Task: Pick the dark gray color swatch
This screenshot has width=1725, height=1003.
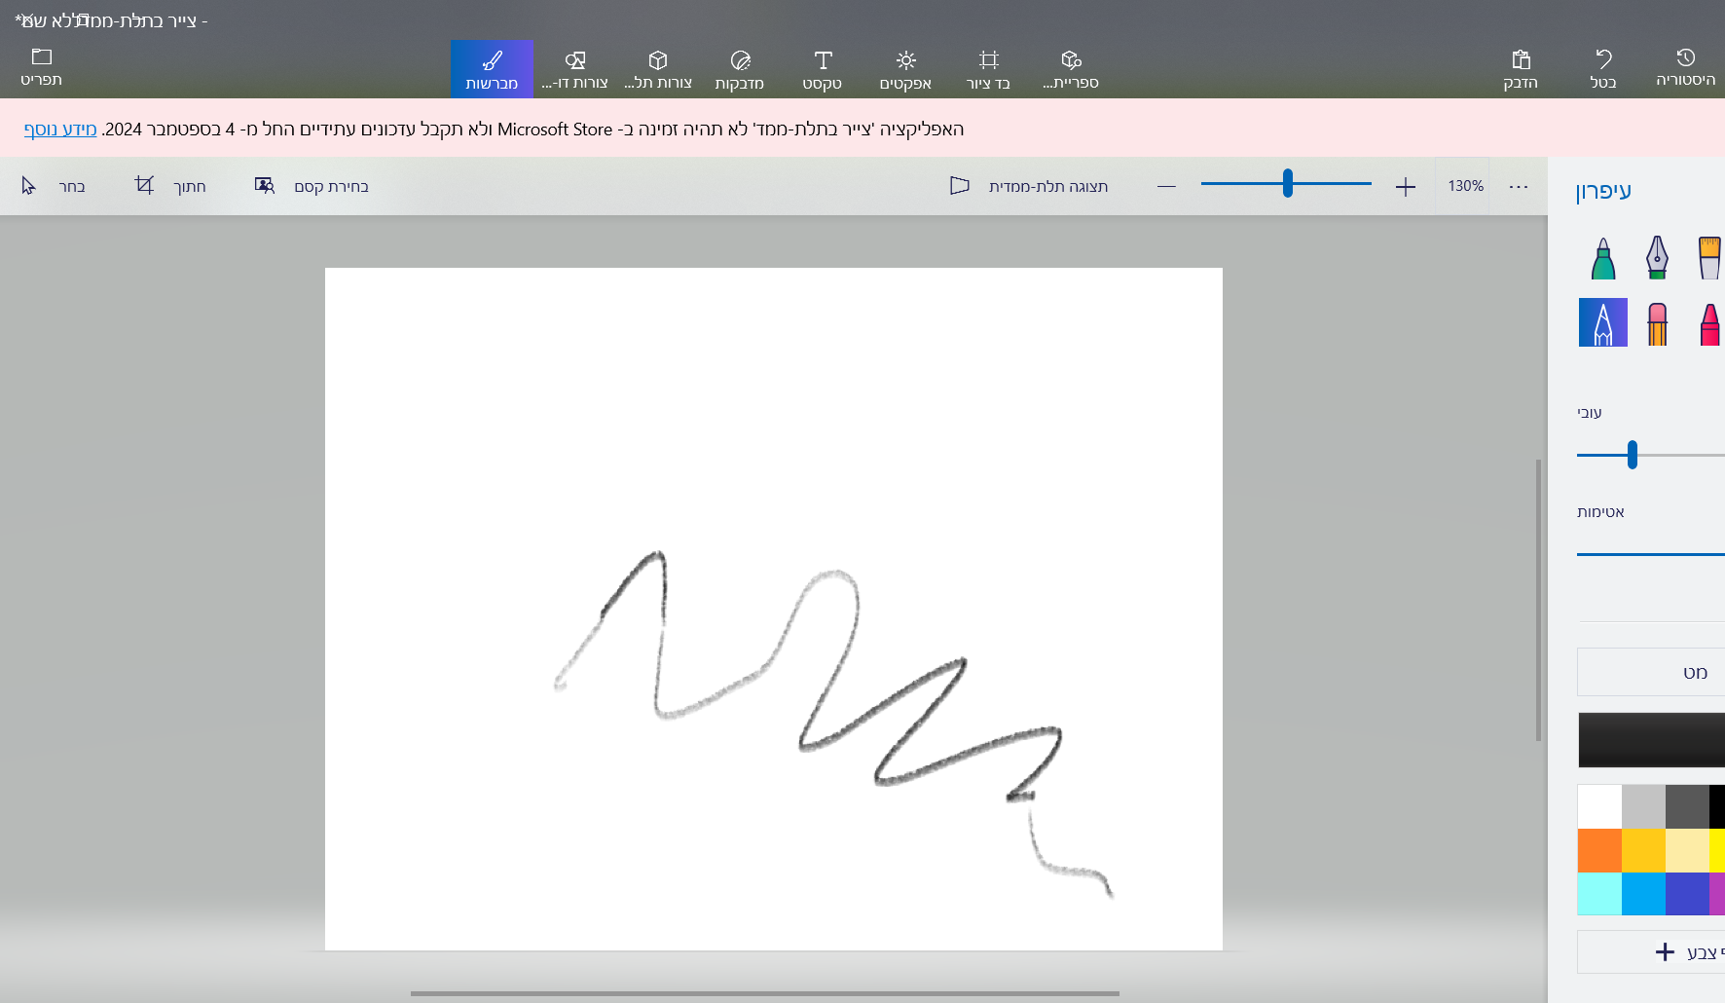Action: [1687, 806]
